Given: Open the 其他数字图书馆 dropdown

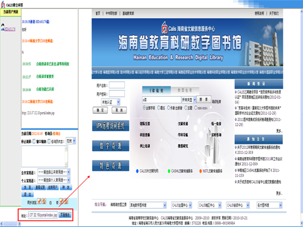Looking at the screenshot, I should coord(148,205).
